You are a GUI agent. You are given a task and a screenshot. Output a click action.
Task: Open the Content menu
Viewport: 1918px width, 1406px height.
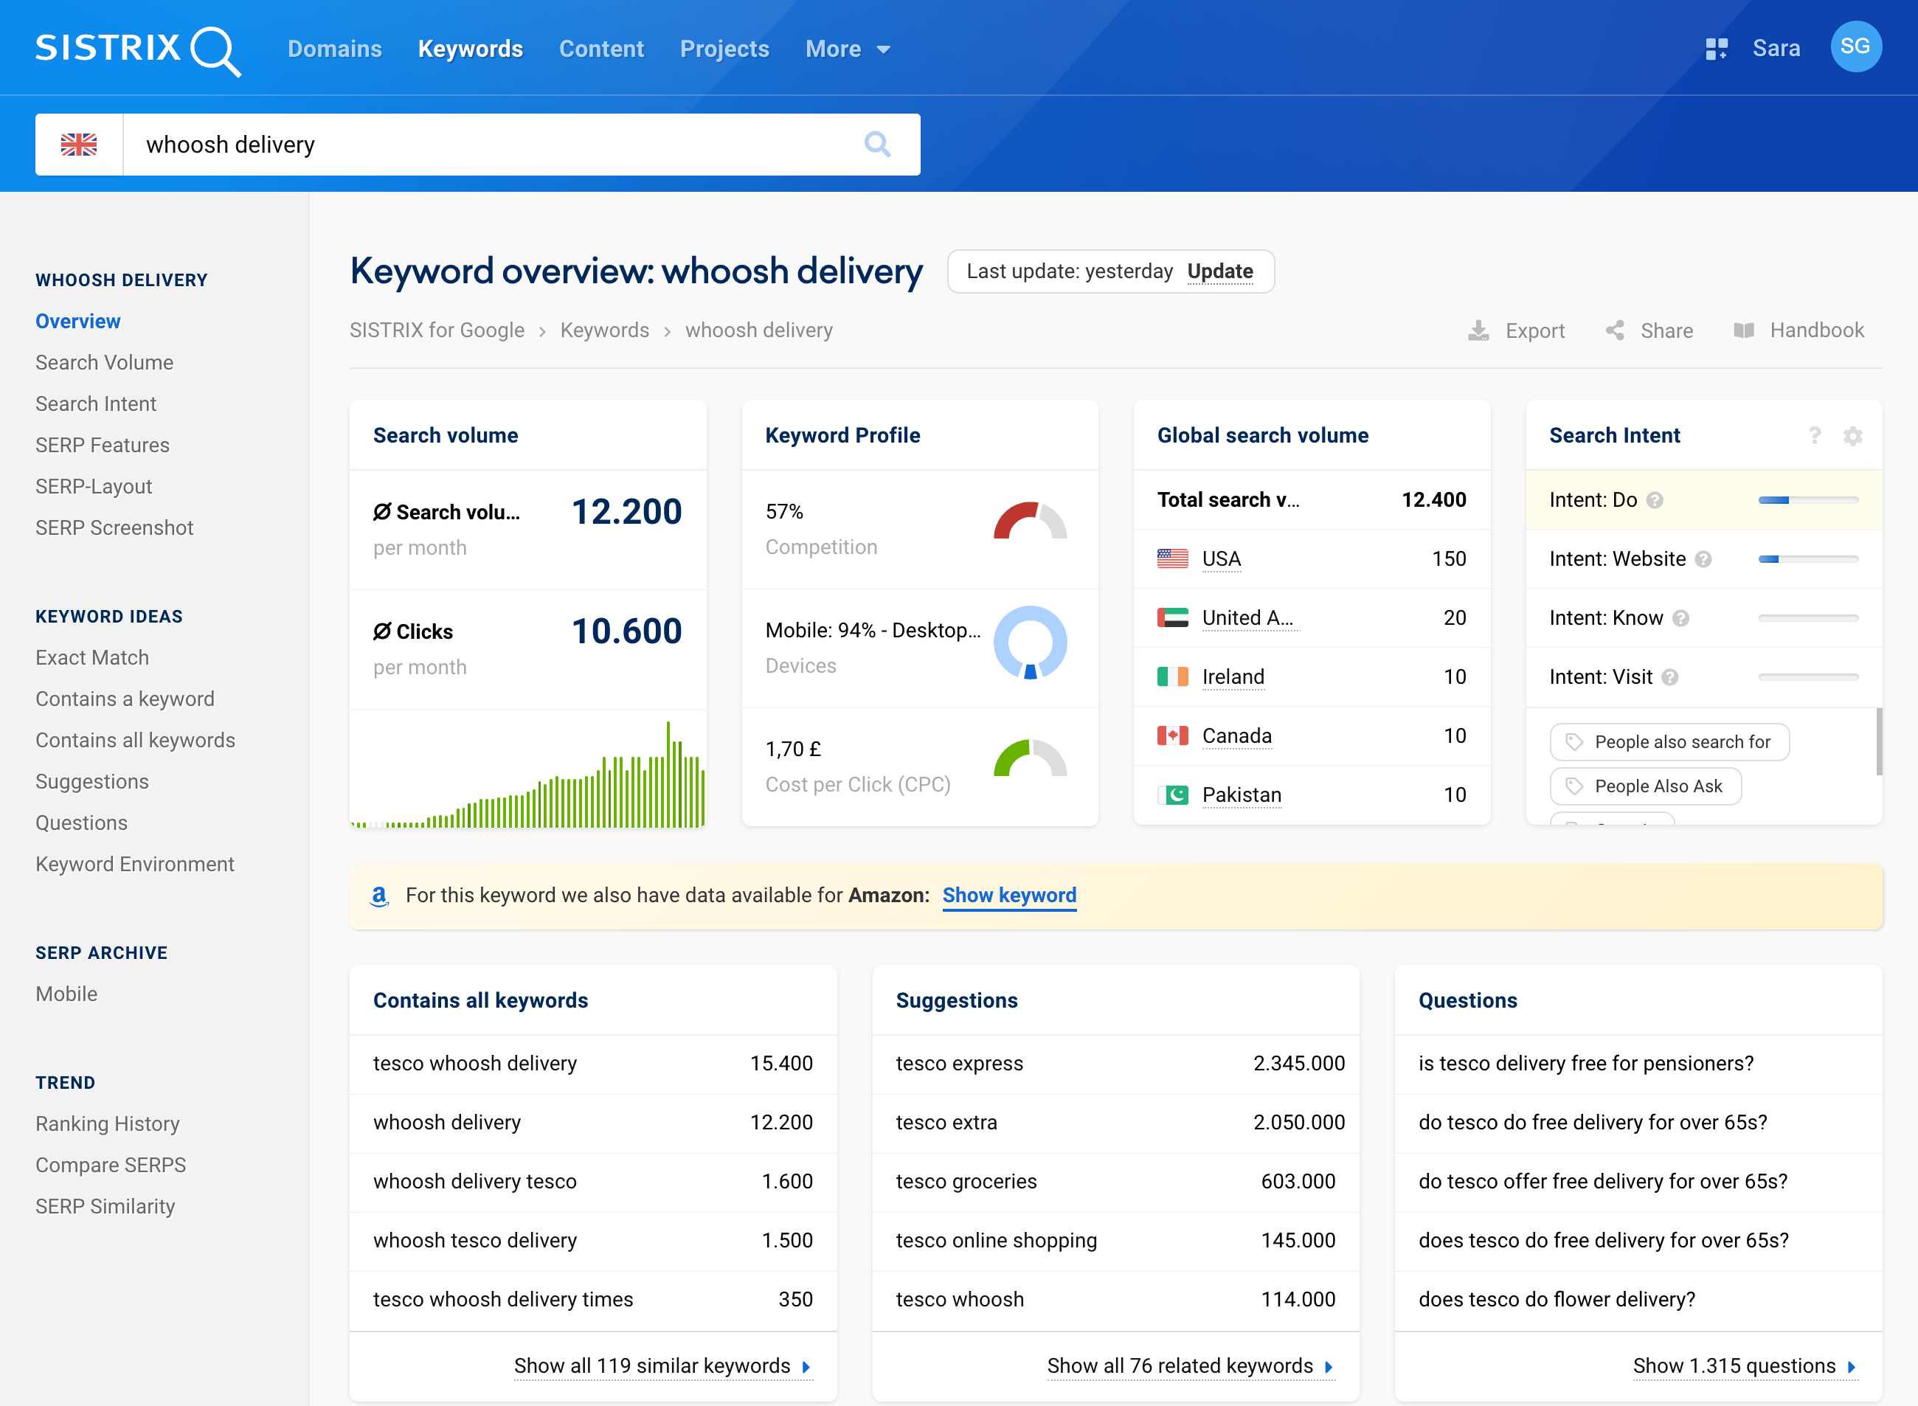click(x=600, y=49)
